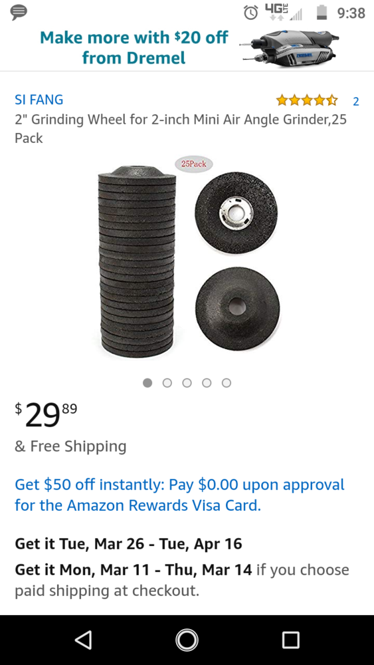Open the SI FANG brand link
The image size is (374, 665).
pyautogui.click(x=39, y=100)
